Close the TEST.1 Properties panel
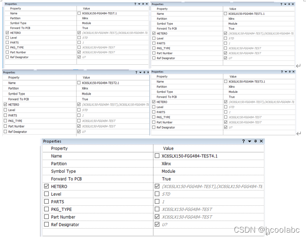Image resolution: width=306 pixels, height=237 pixels. [147, 4]
